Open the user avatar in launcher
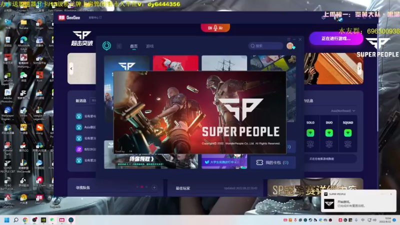Screen dimensions: 400x225 point(290,46)
